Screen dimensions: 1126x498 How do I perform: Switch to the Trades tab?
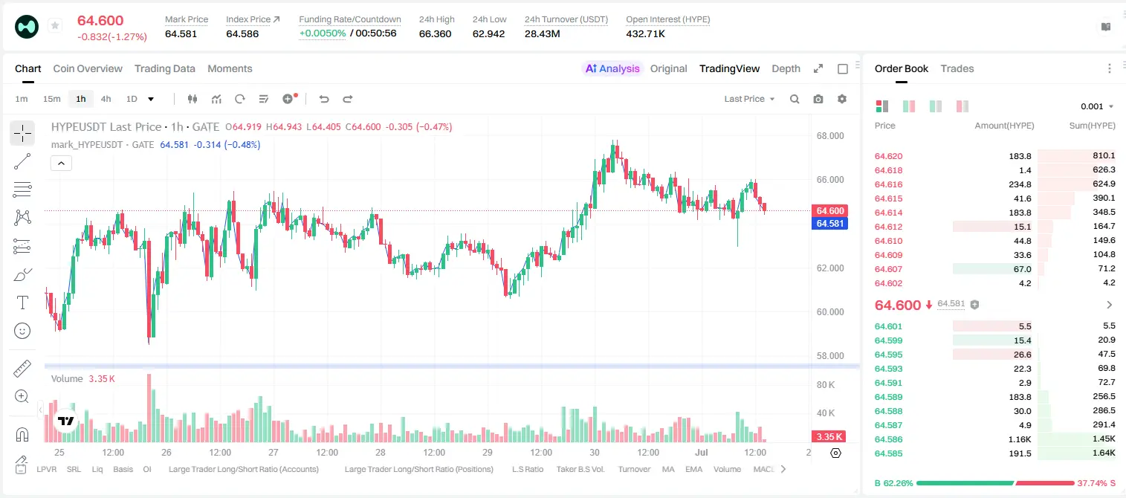957,68
